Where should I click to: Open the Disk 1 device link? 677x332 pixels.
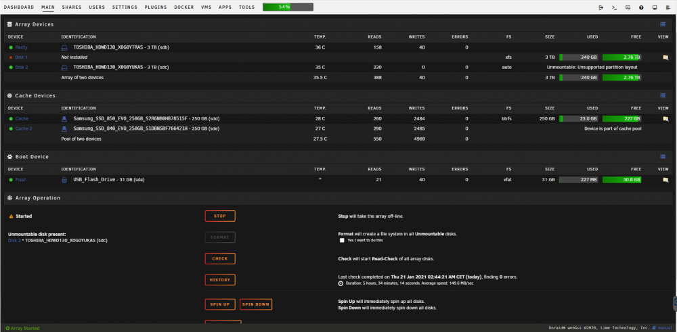pyautogui.click(x=22, y=57)
